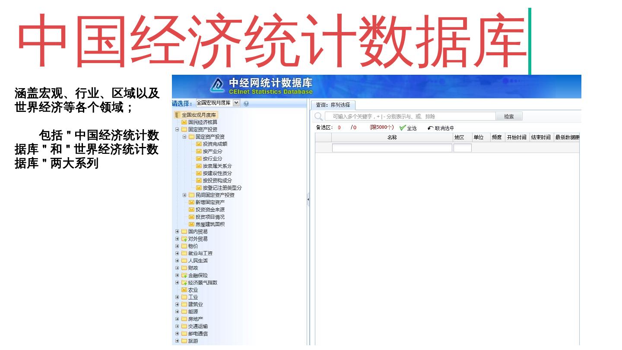622x350 pixels.
Task: Click 全选 to select all series
Action: tap(408, 128)
